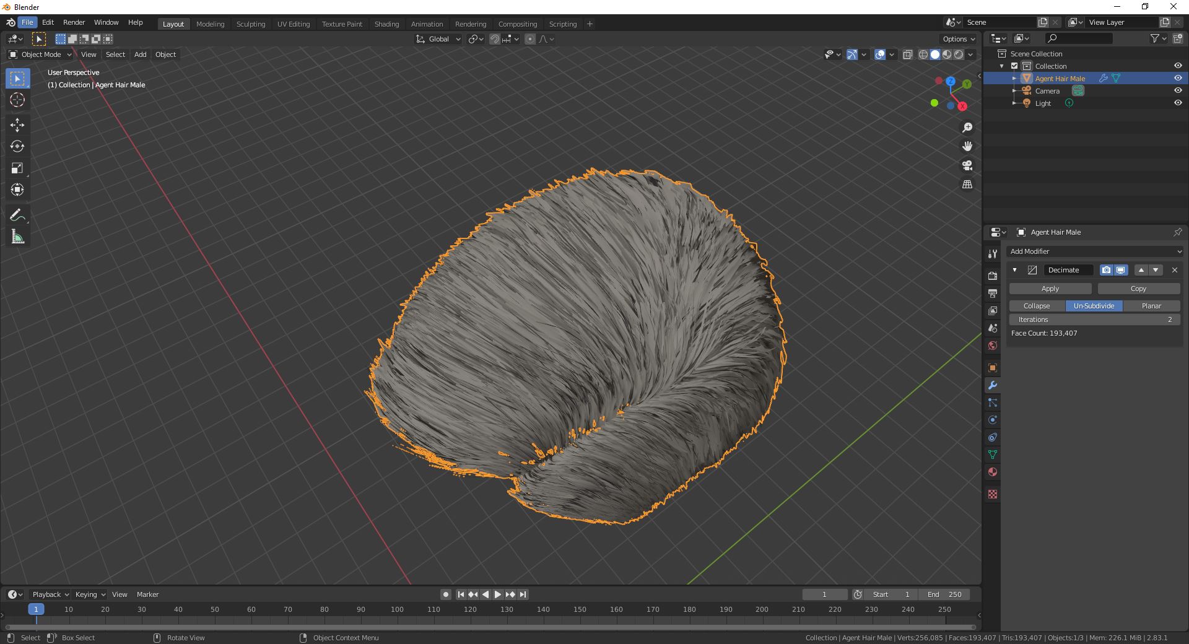This screenshot has width=1189, height=644.
Task: Select Planar decimate mode
Action: [1151, 306]
